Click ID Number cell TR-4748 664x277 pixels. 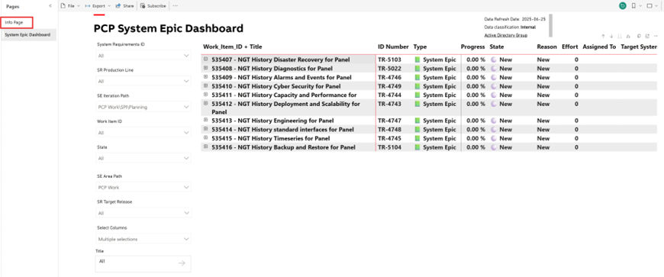pos(389,130)
